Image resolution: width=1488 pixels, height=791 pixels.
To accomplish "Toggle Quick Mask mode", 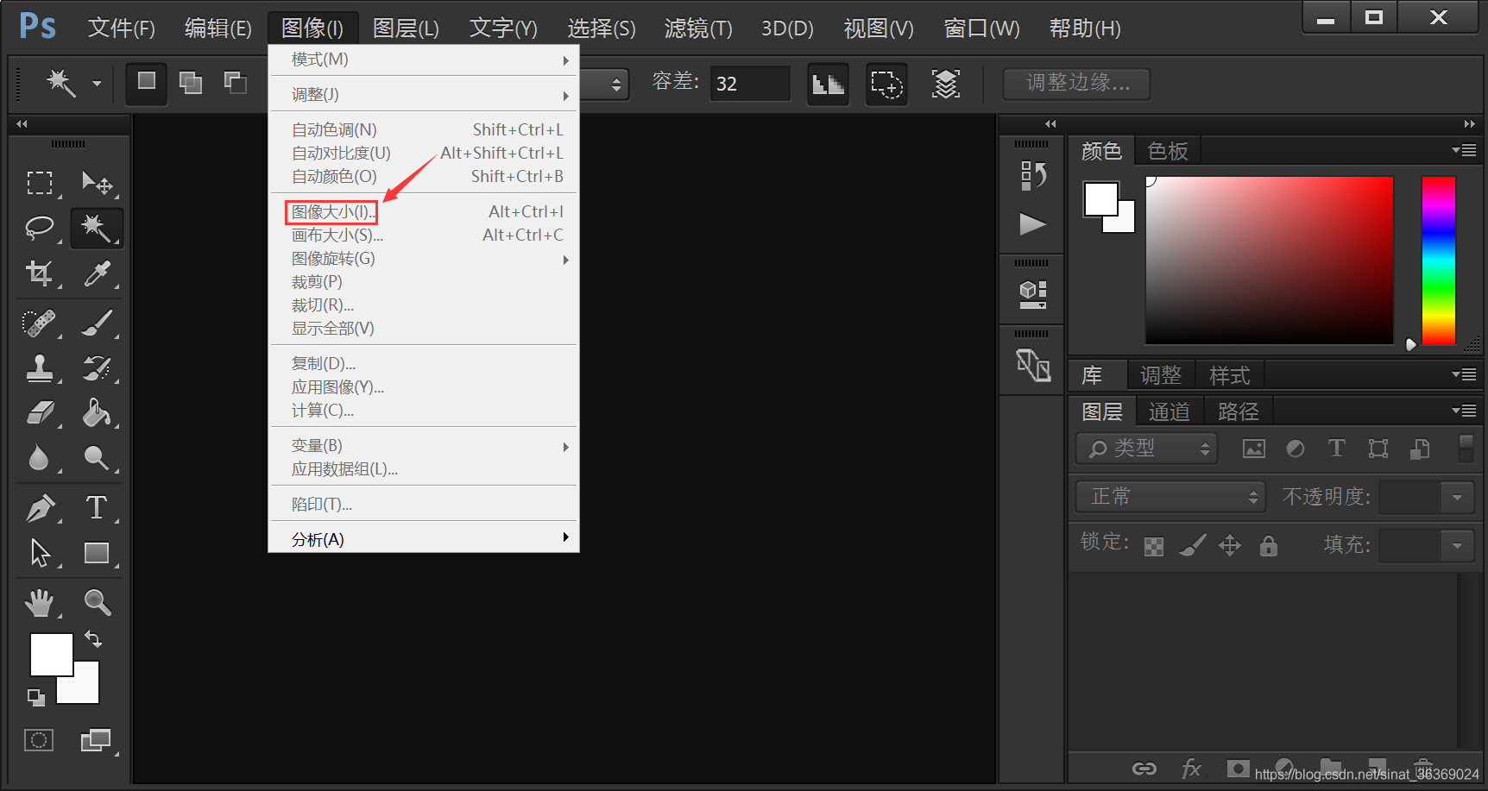I will [x=39, y=740].
